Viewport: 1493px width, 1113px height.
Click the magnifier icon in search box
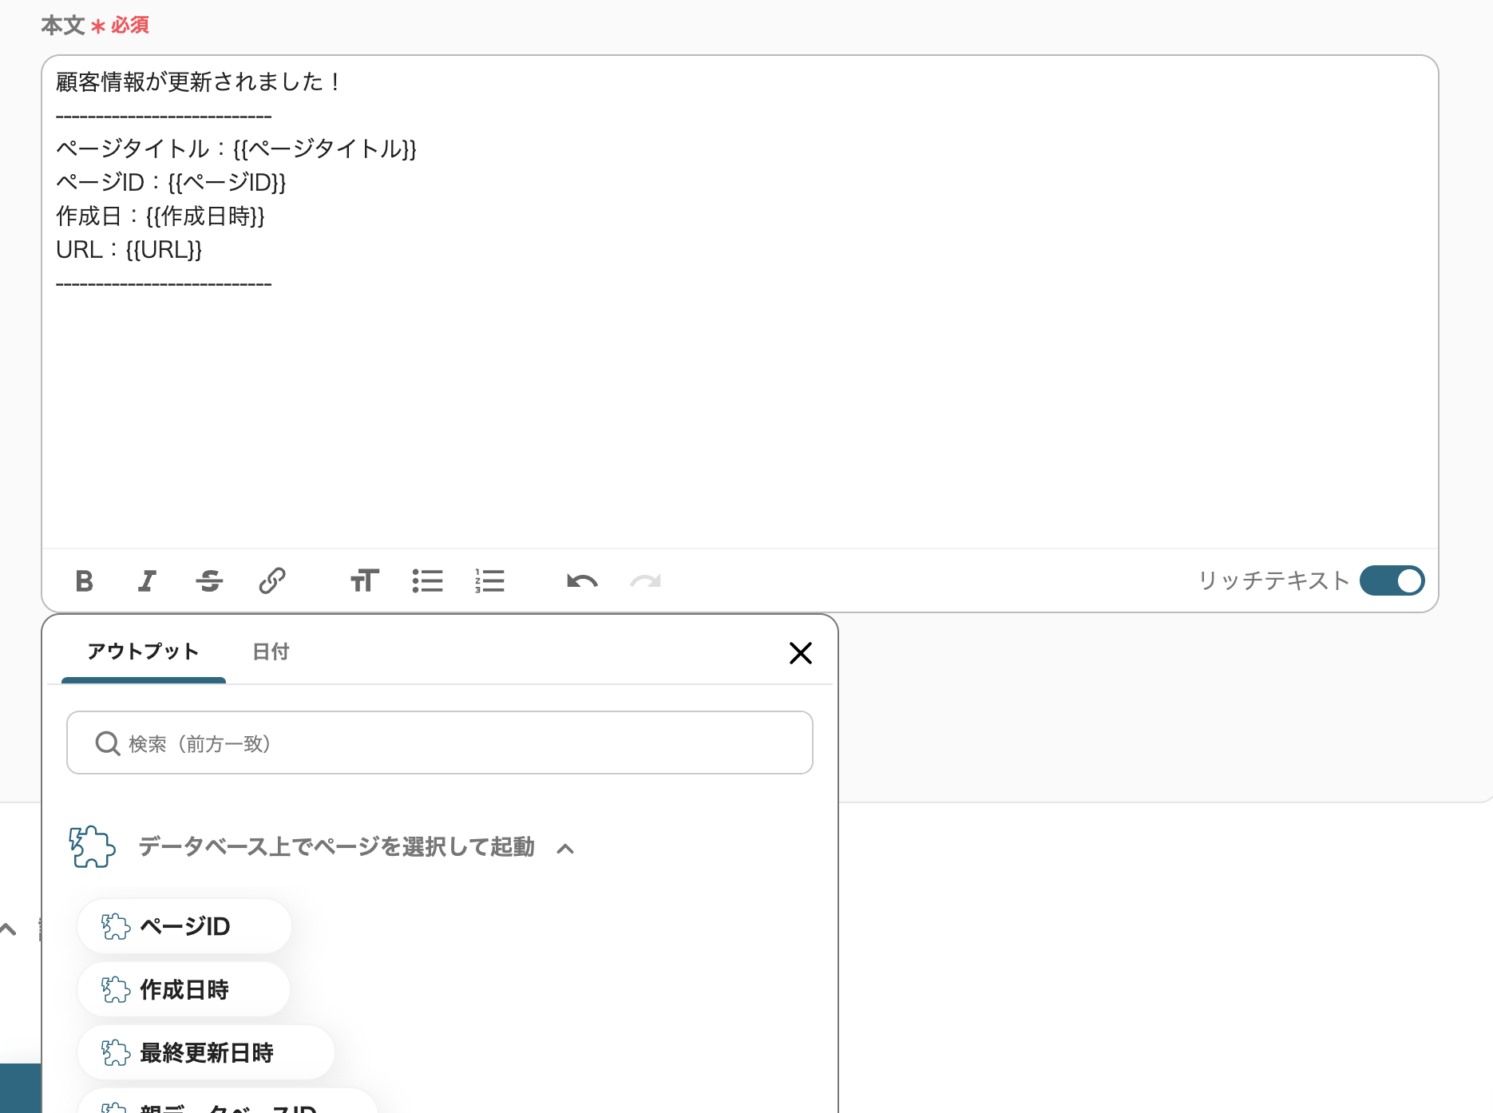pos(108,743)
